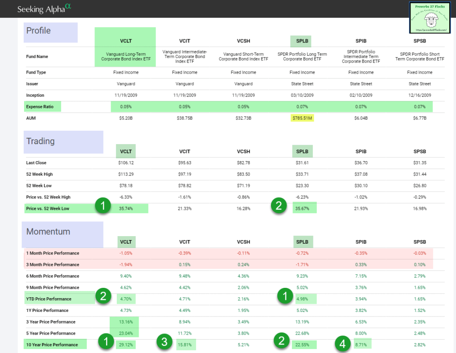Click the Seeking Alpha logo
The image size is (456, 353).
(44, 8)
